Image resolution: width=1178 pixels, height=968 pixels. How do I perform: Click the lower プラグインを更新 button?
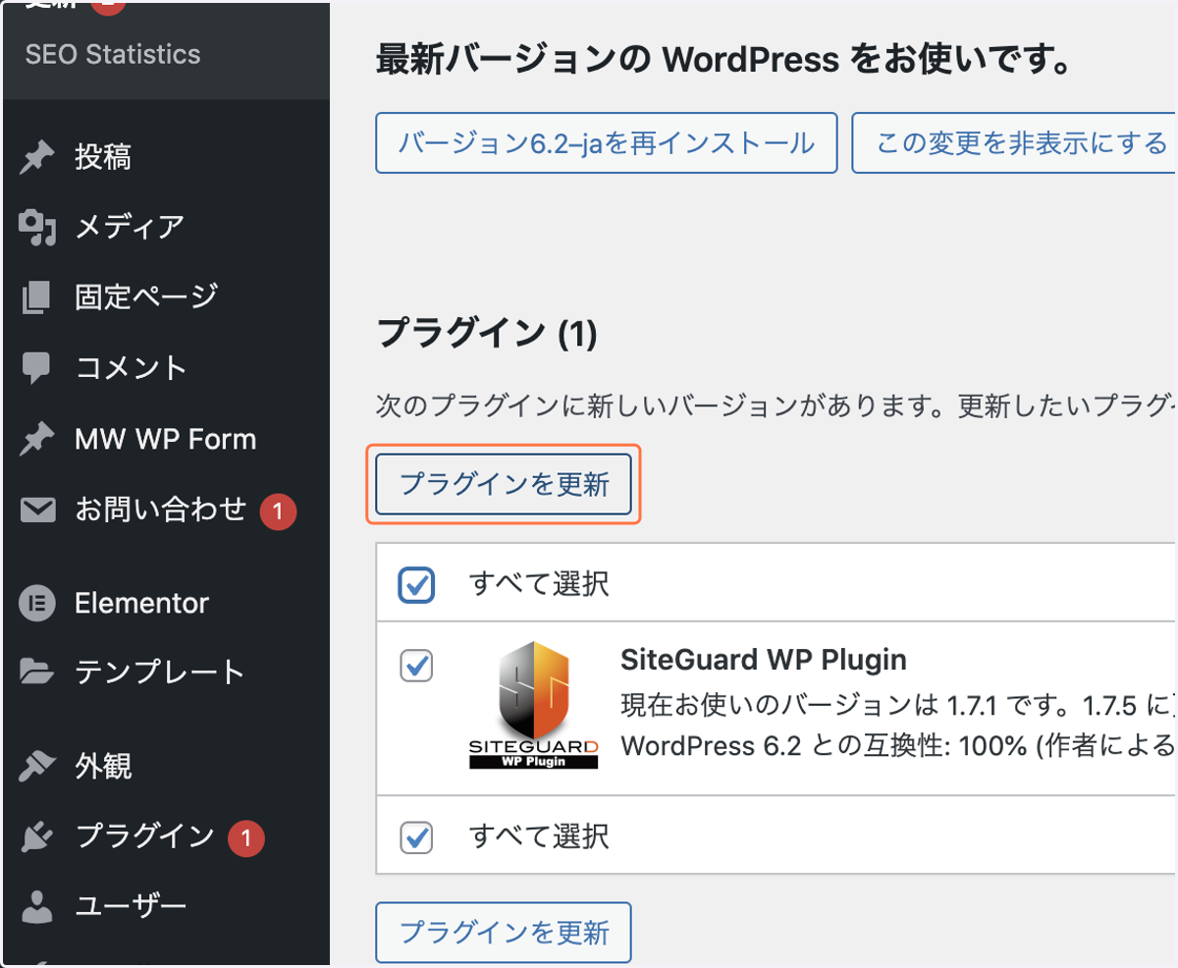click(x=505, y=932)
